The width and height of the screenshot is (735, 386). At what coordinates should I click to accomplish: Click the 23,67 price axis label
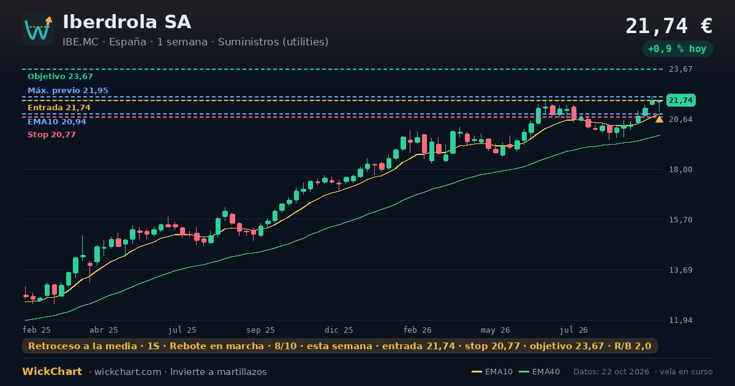pyautogui.click(x=680, y=69)
